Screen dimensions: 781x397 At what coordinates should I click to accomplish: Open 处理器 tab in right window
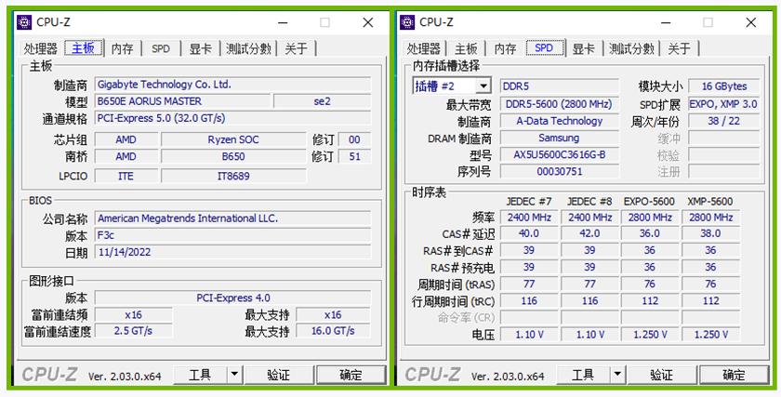424,49
